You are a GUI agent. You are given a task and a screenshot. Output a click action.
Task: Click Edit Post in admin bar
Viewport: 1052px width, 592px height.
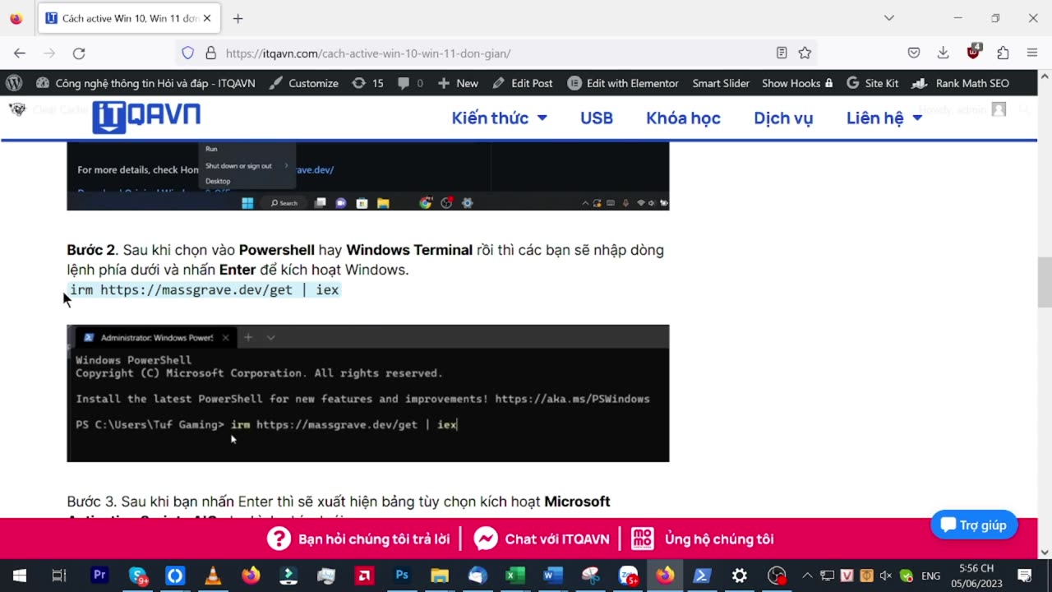click(x=522, y=83)
